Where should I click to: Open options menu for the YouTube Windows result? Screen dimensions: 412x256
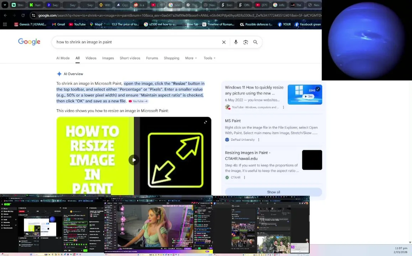point(283,107)
